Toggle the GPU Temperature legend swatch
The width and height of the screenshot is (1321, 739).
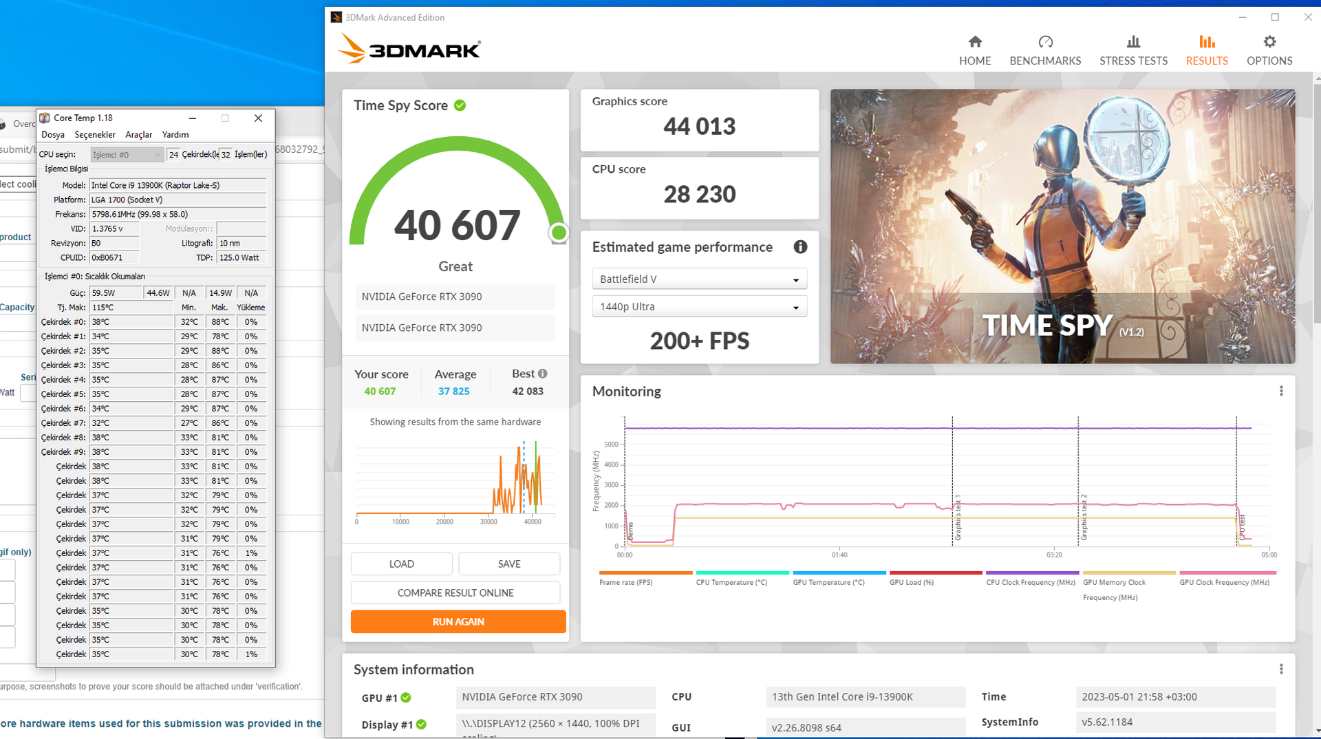point(839,572)
